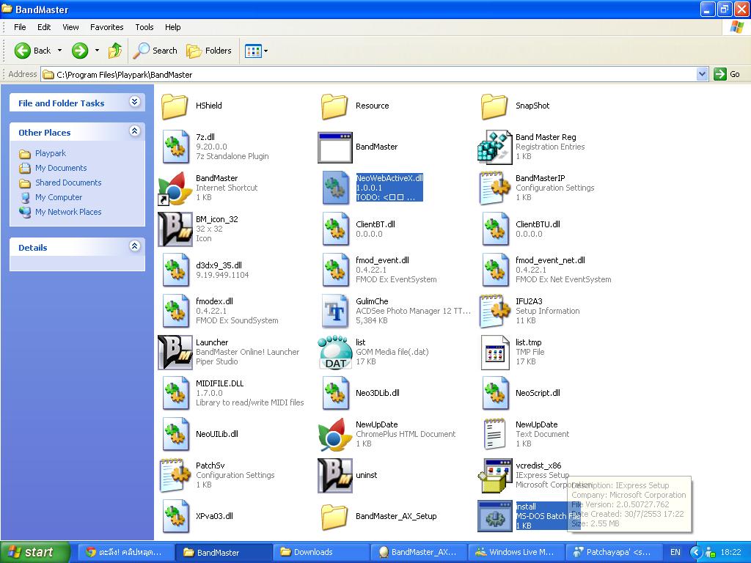Collapse the Other Places panel

135,131
